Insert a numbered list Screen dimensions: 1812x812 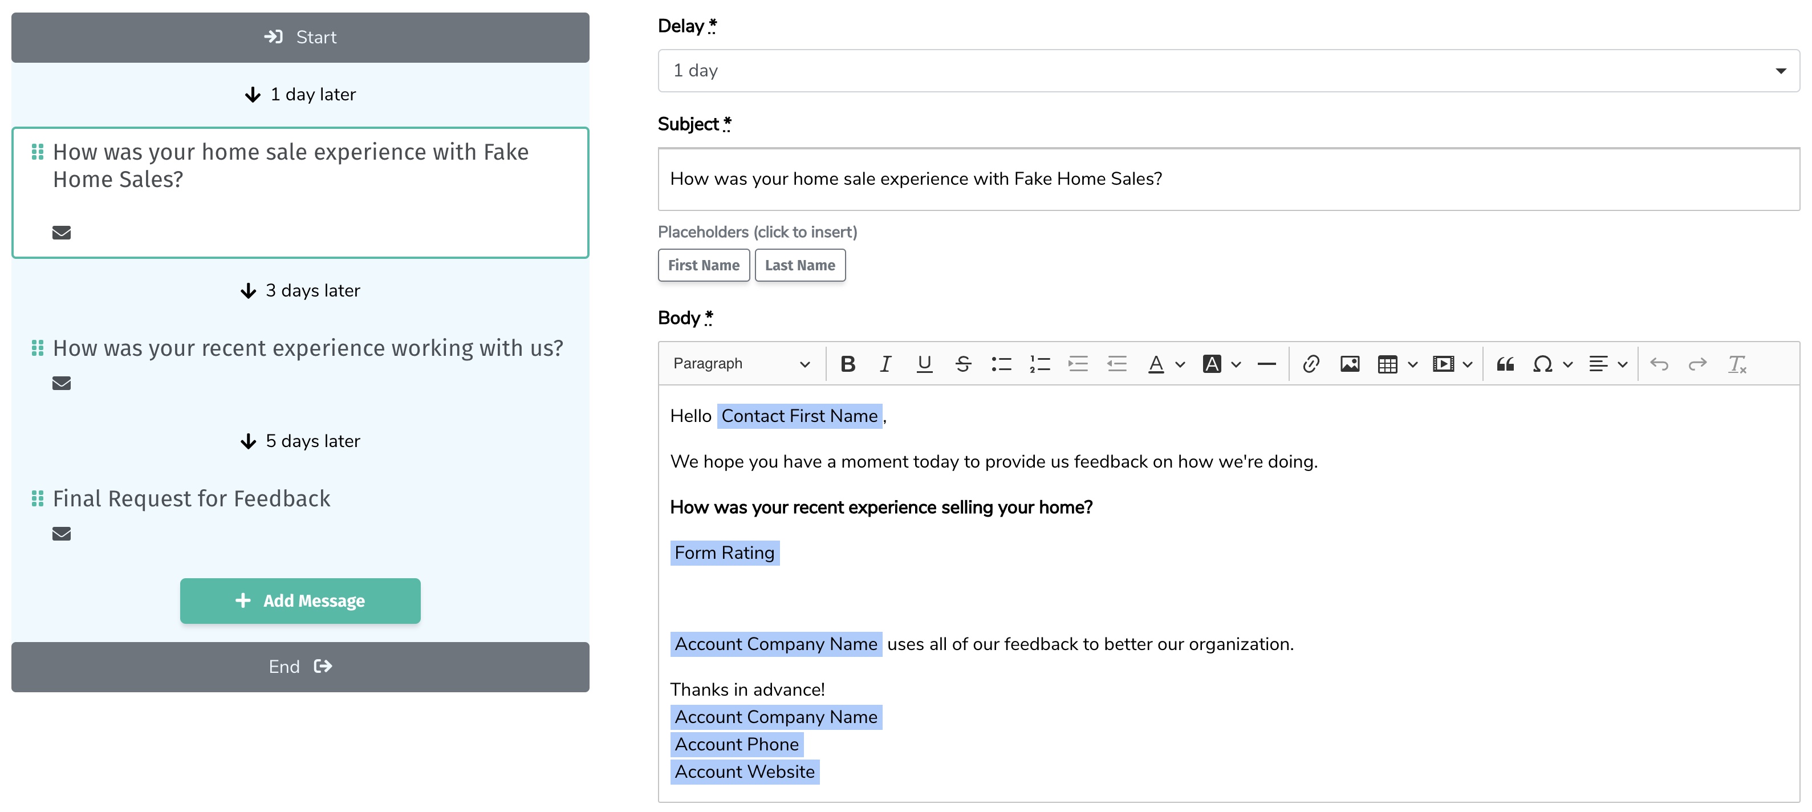(x=1039, y=364)
